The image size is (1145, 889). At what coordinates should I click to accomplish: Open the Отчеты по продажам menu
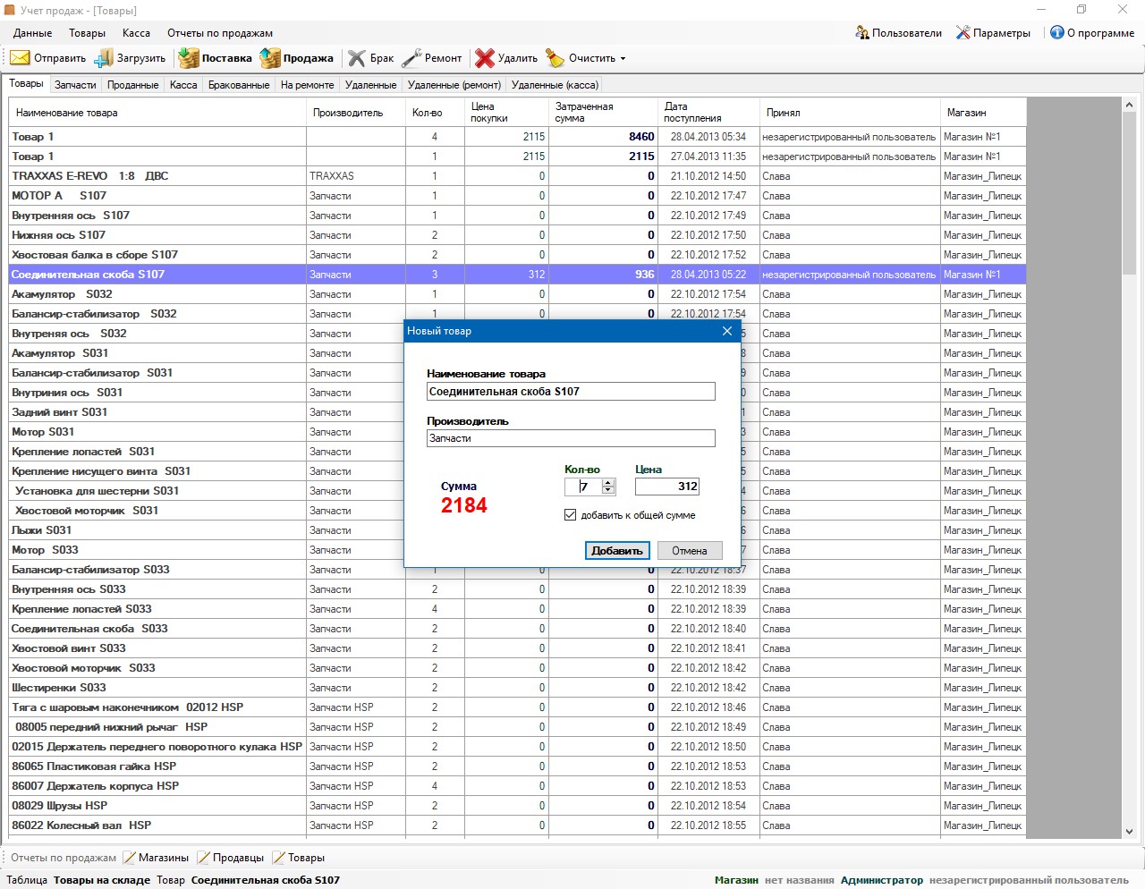click(x=220, y=33)
